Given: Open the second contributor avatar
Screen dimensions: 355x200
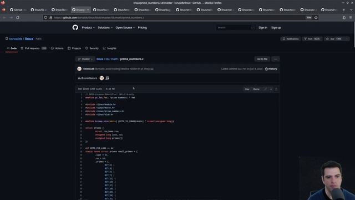Looking at the screenshot, I should tap(107, 78).
